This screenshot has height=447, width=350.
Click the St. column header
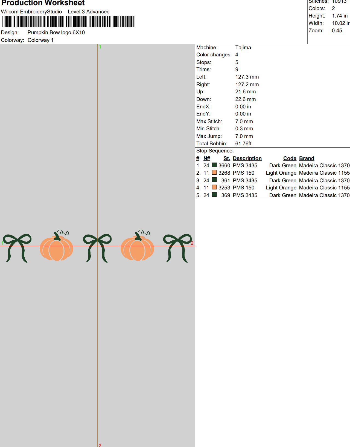pos(227,158)
